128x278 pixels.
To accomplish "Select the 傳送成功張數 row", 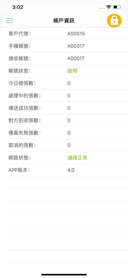I will point(67,108).
